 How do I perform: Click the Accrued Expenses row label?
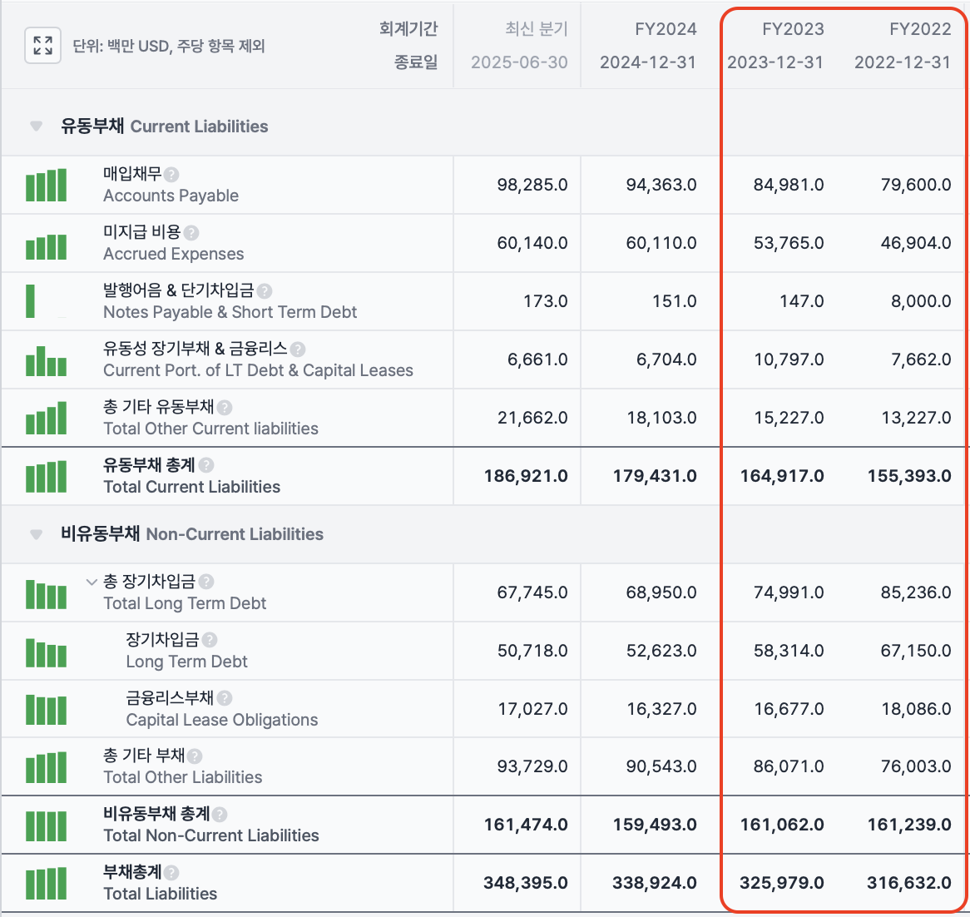[173, 254]
